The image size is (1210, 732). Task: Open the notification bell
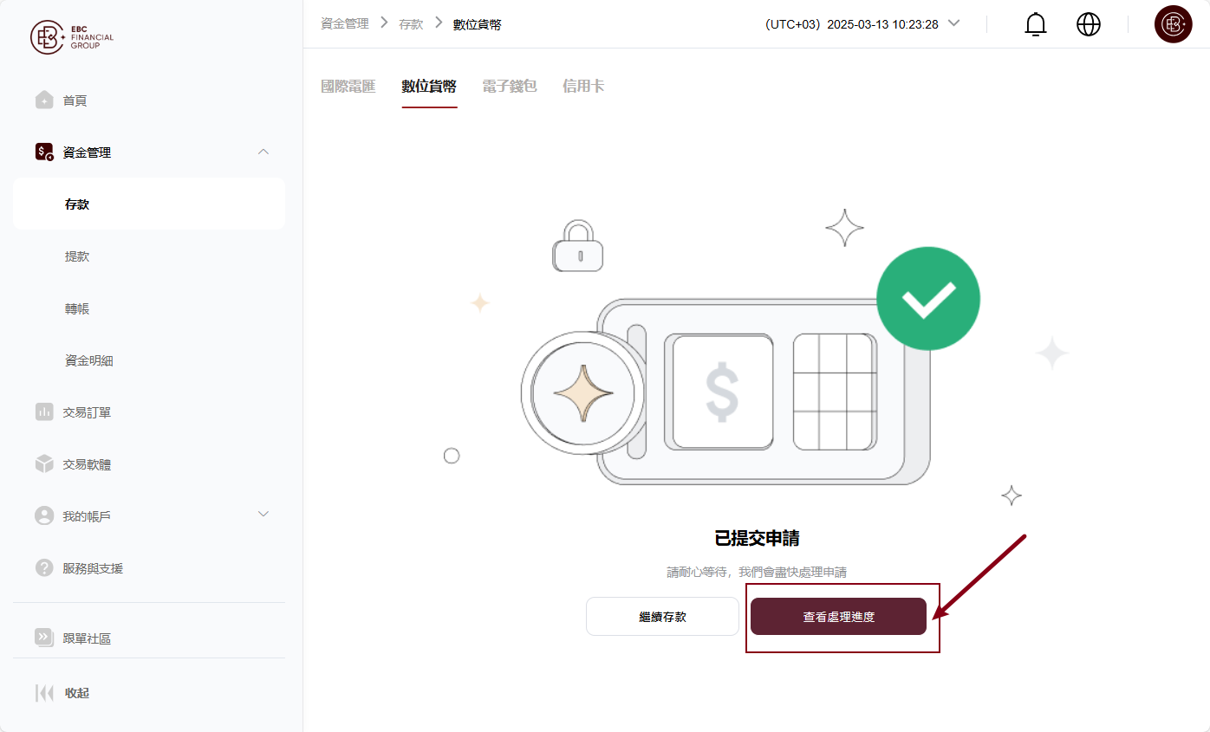(x=1036, y=24)
